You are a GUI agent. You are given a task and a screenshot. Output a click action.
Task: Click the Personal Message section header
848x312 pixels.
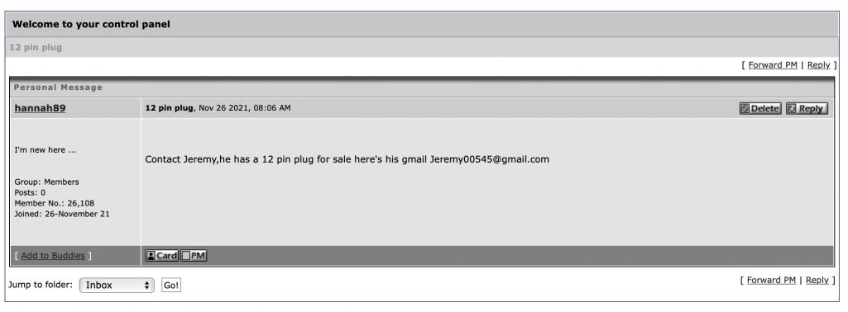pyautogui.click(x=58, y=87)
